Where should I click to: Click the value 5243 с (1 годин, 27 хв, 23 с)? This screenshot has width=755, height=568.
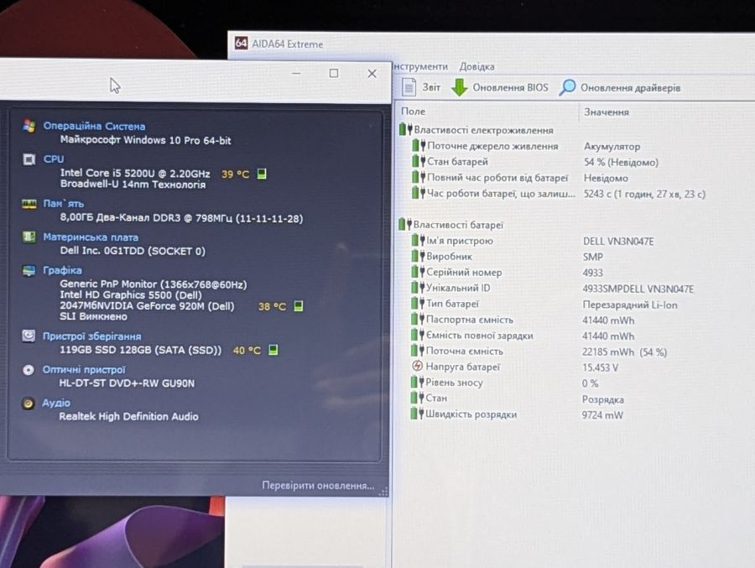pos(644,194)
